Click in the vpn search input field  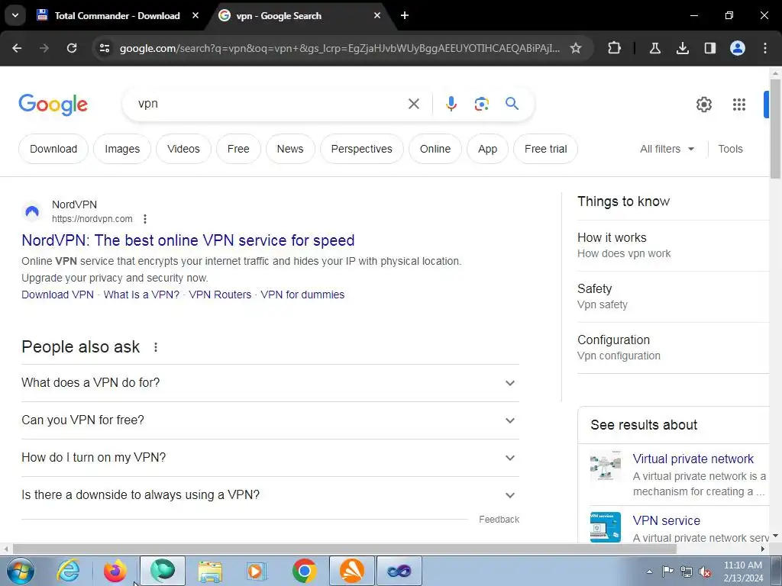point(270,104)
